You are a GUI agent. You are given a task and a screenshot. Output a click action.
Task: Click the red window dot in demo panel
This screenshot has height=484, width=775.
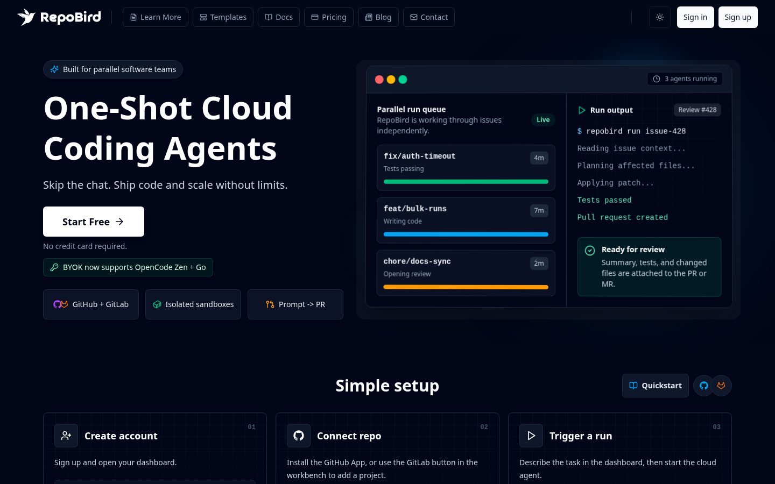[x=379, y=80]
